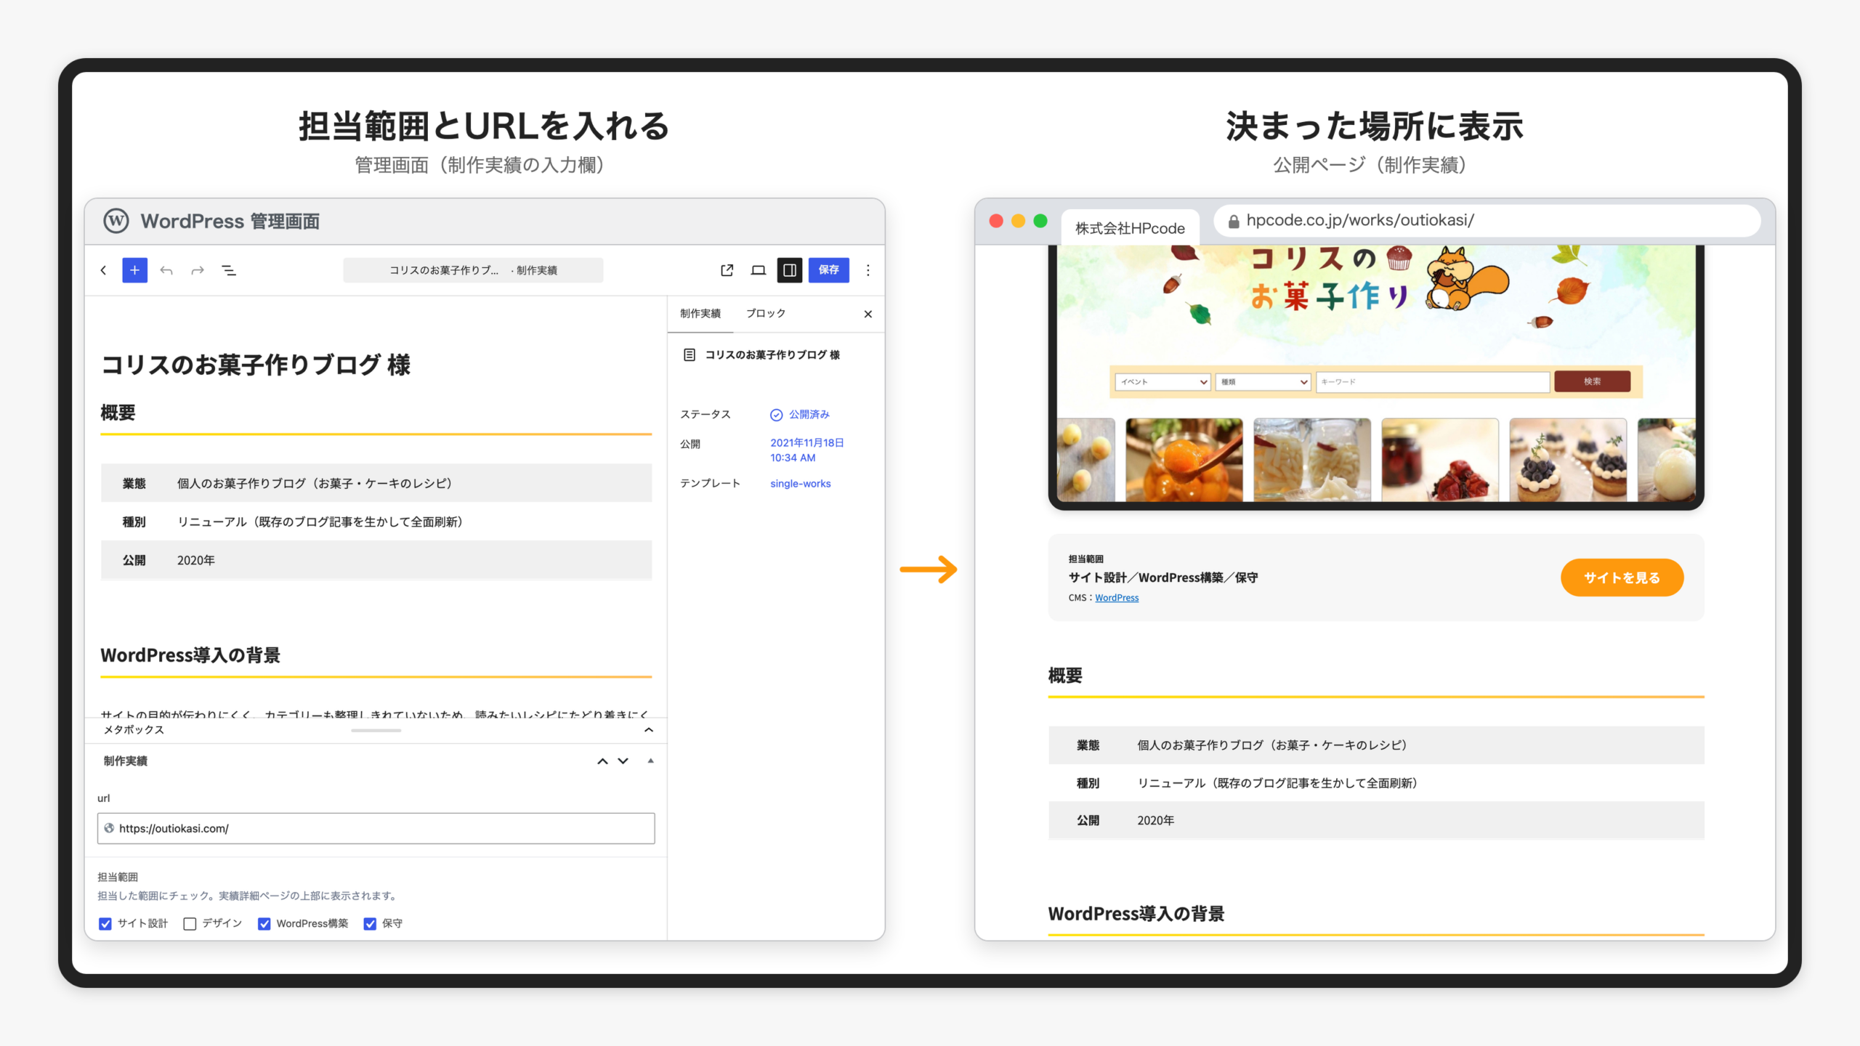The height and width of the screenshot is (1046, 1860).
Task: Click the 保存 save button
Action: (829, 270)
